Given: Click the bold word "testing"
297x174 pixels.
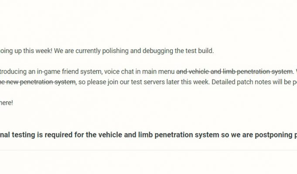Looking at the screenshot, I should (24, 135).
